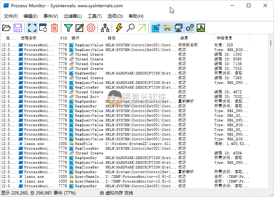The width and height of the screenshot is (274, 197).
Task: Open the 工具(T) menu
Action: coord(95,16)
